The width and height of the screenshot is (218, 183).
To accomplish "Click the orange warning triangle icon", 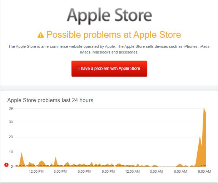I will tap(41, 35).
